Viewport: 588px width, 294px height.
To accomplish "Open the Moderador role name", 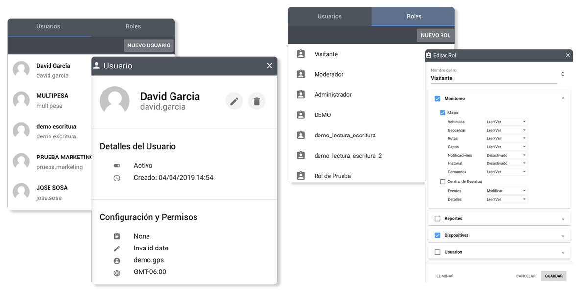I will [x=329, y=74].
